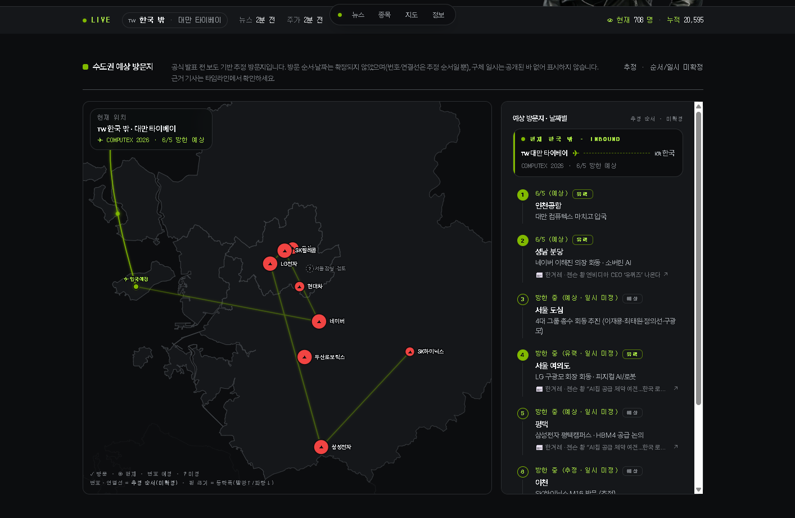Click the 예상 badge on 이천 entry
The width and height of the screenshot is (795, 518).
(x=633, y=471)
